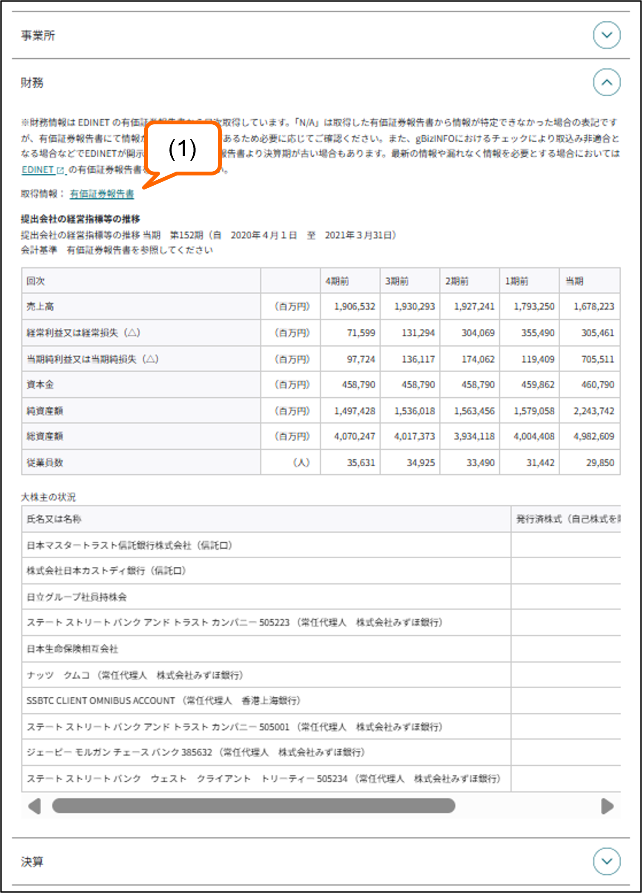Expand the 決算 section chevron

pyautogui.click(x=607, y=861)
